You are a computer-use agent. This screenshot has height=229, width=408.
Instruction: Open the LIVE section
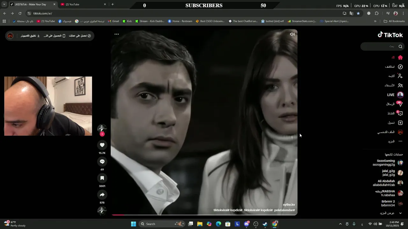tap(395, 95)
